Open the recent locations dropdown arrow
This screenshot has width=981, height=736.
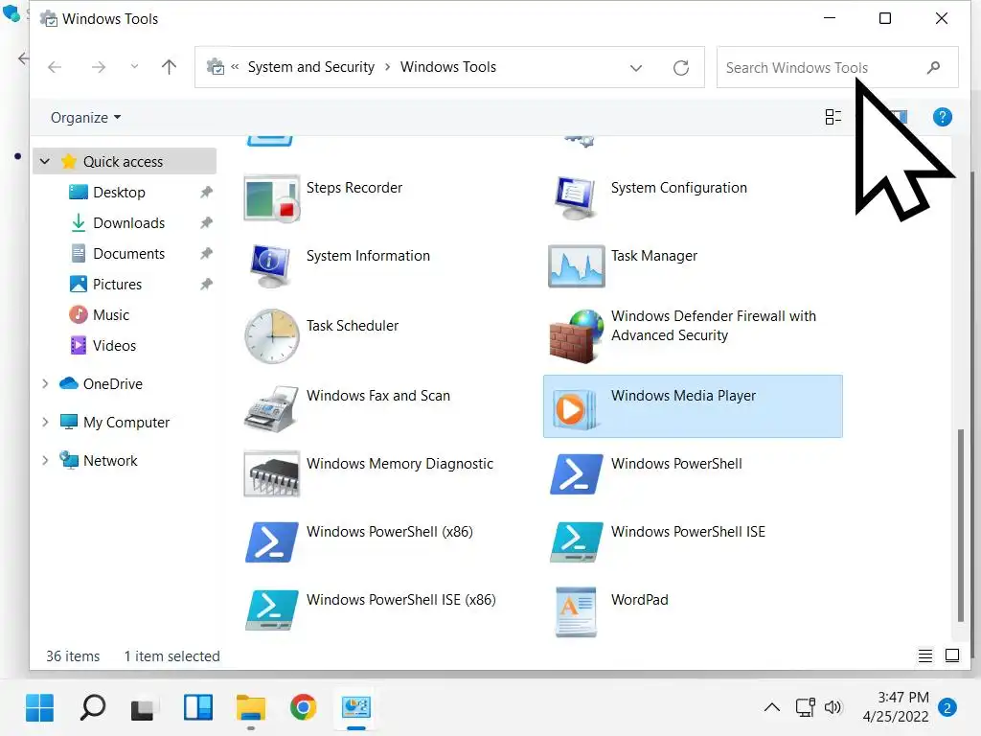134,66
